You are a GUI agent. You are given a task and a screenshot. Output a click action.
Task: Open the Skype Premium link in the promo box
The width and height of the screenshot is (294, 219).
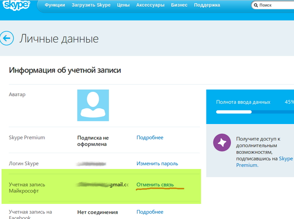(x=265, y=162)
